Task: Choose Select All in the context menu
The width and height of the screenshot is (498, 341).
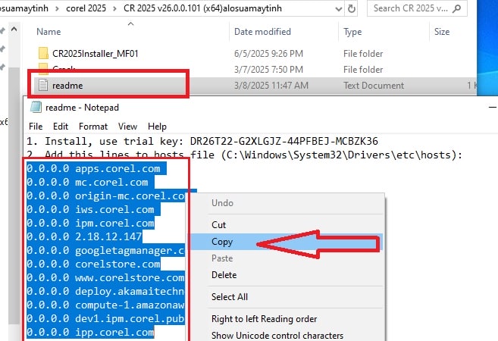Action: 287,297
